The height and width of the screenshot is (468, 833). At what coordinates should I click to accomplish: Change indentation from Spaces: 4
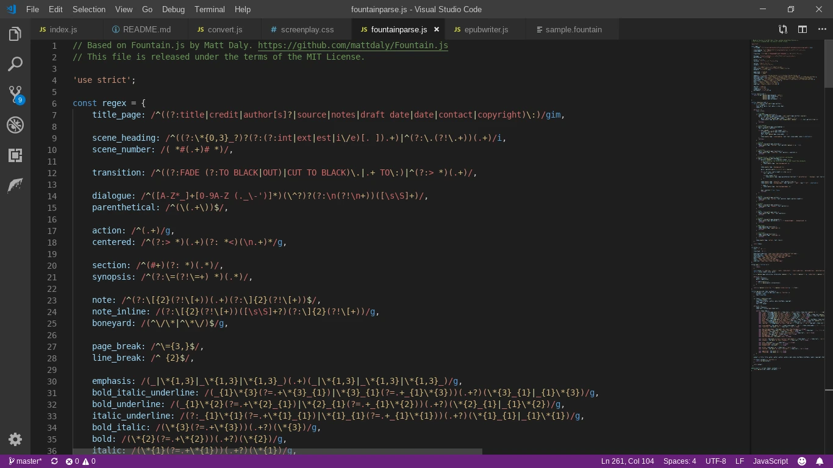tap(679, 461)
